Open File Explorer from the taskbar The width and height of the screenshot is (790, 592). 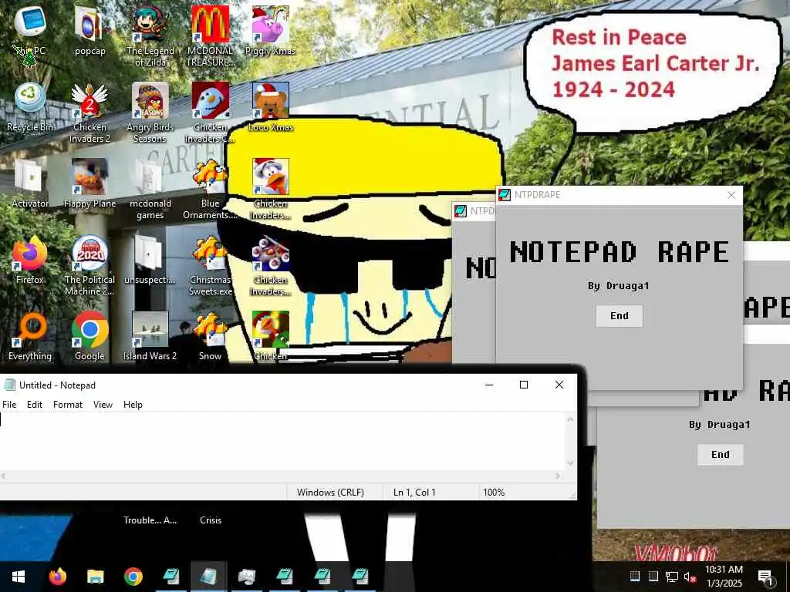[95, 577]
